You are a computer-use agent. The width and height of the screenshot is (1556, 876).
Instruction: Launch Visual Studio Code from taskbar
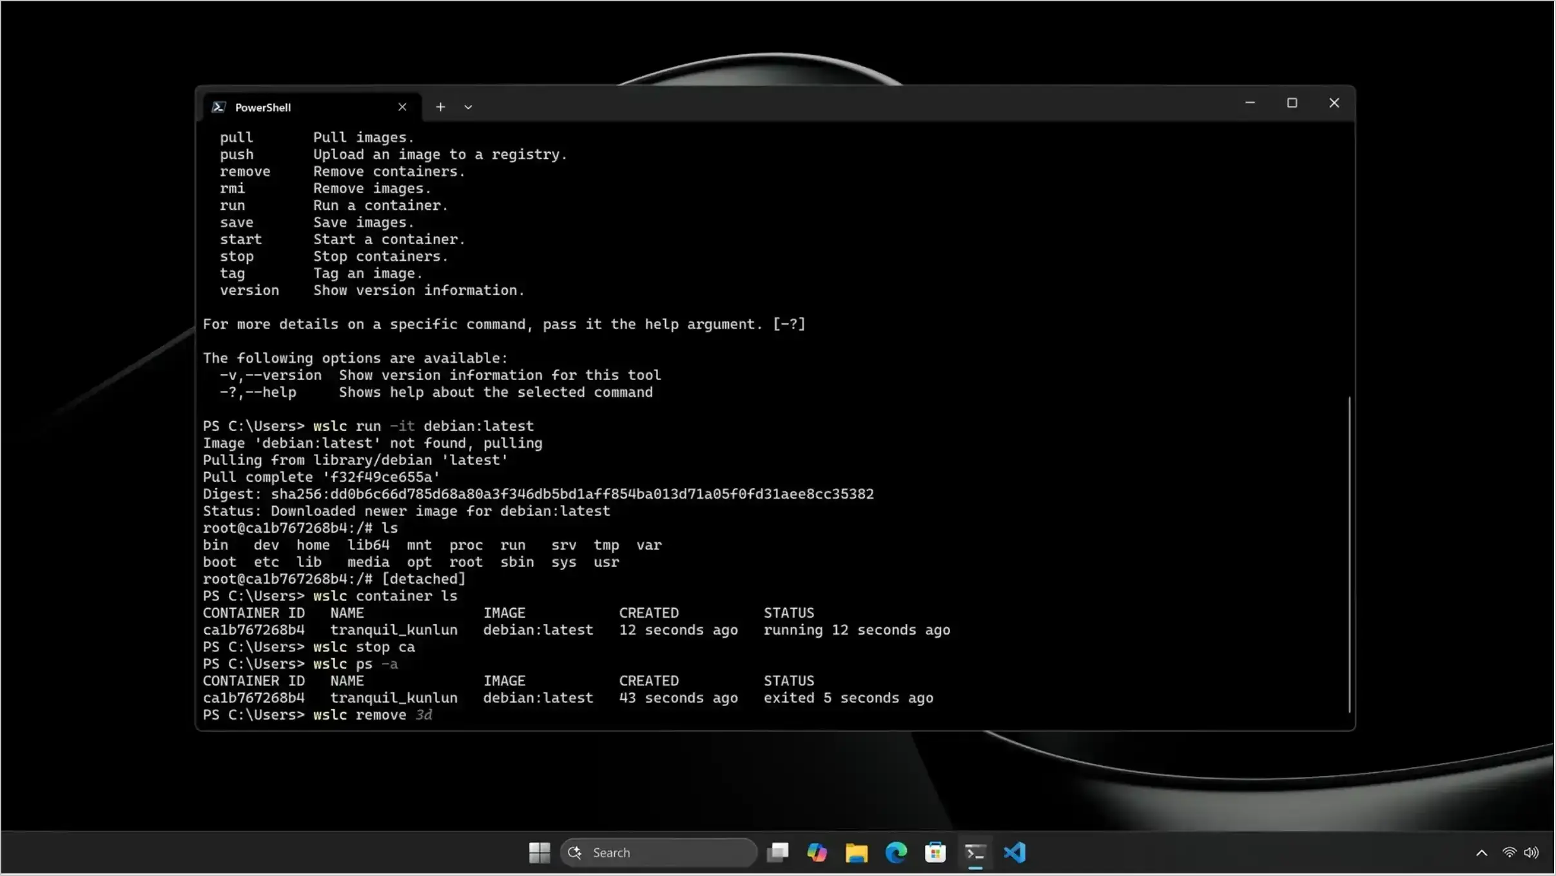pos(1015,853)
